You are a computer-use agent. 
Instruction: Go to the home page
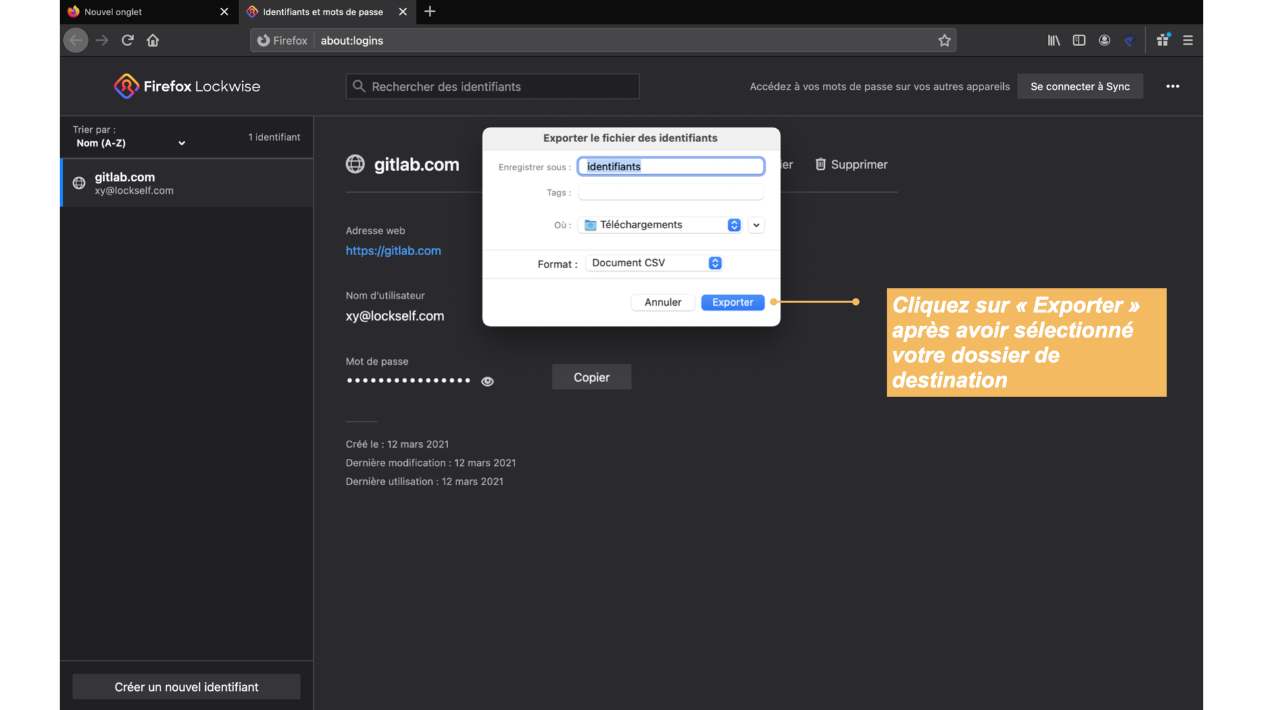tap(153, 40)
